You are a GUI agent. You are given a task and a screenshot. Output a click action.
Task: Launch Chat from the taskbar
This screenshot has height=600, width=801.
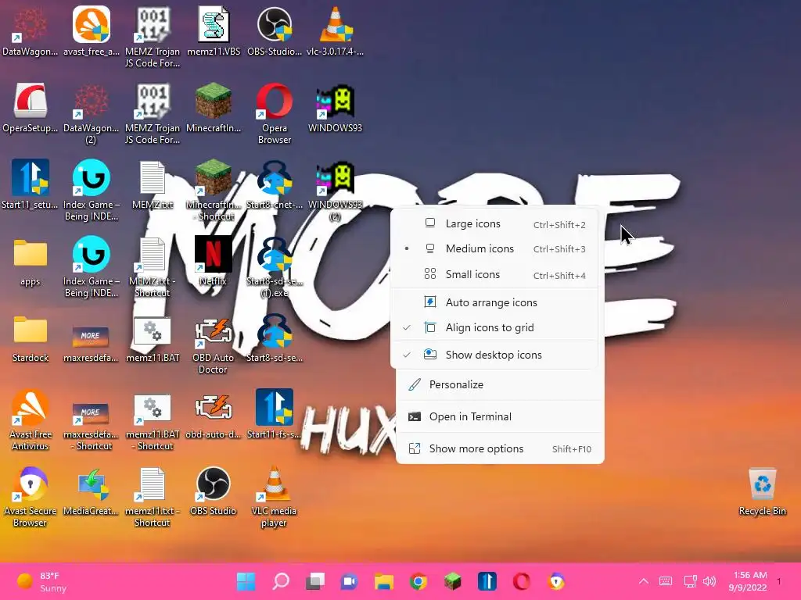(350, 581)
